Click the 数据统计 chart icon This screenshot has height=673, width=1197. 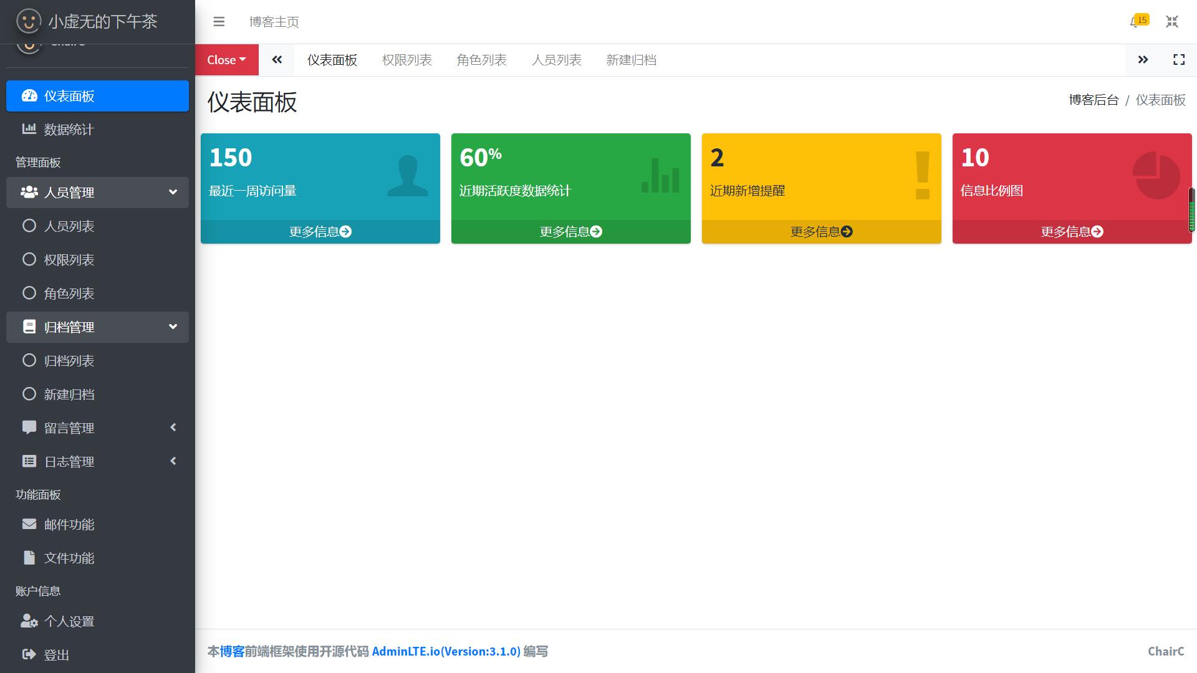[x=29, y=129]
